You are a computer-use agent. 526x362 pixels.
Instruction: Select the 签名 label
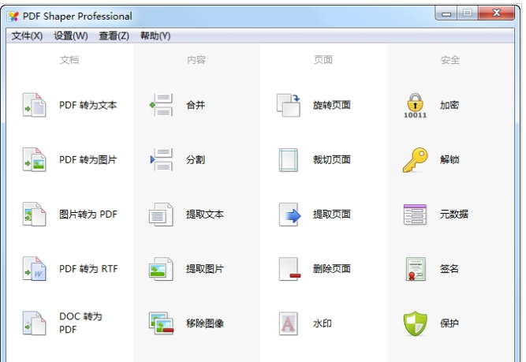[450, 269]
